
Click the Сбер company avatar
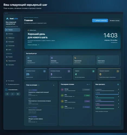pyautogui.click(x=62, y=107)
